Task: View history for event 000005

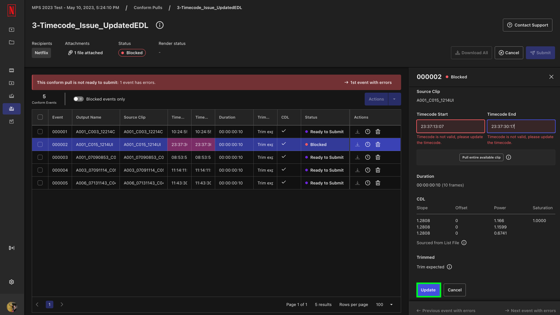Action: pos(368,183)
